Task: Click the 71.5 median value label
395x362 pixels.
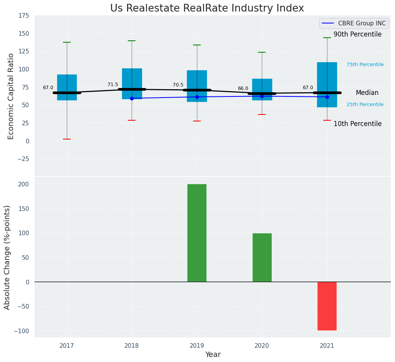Action: coord(113,85)
